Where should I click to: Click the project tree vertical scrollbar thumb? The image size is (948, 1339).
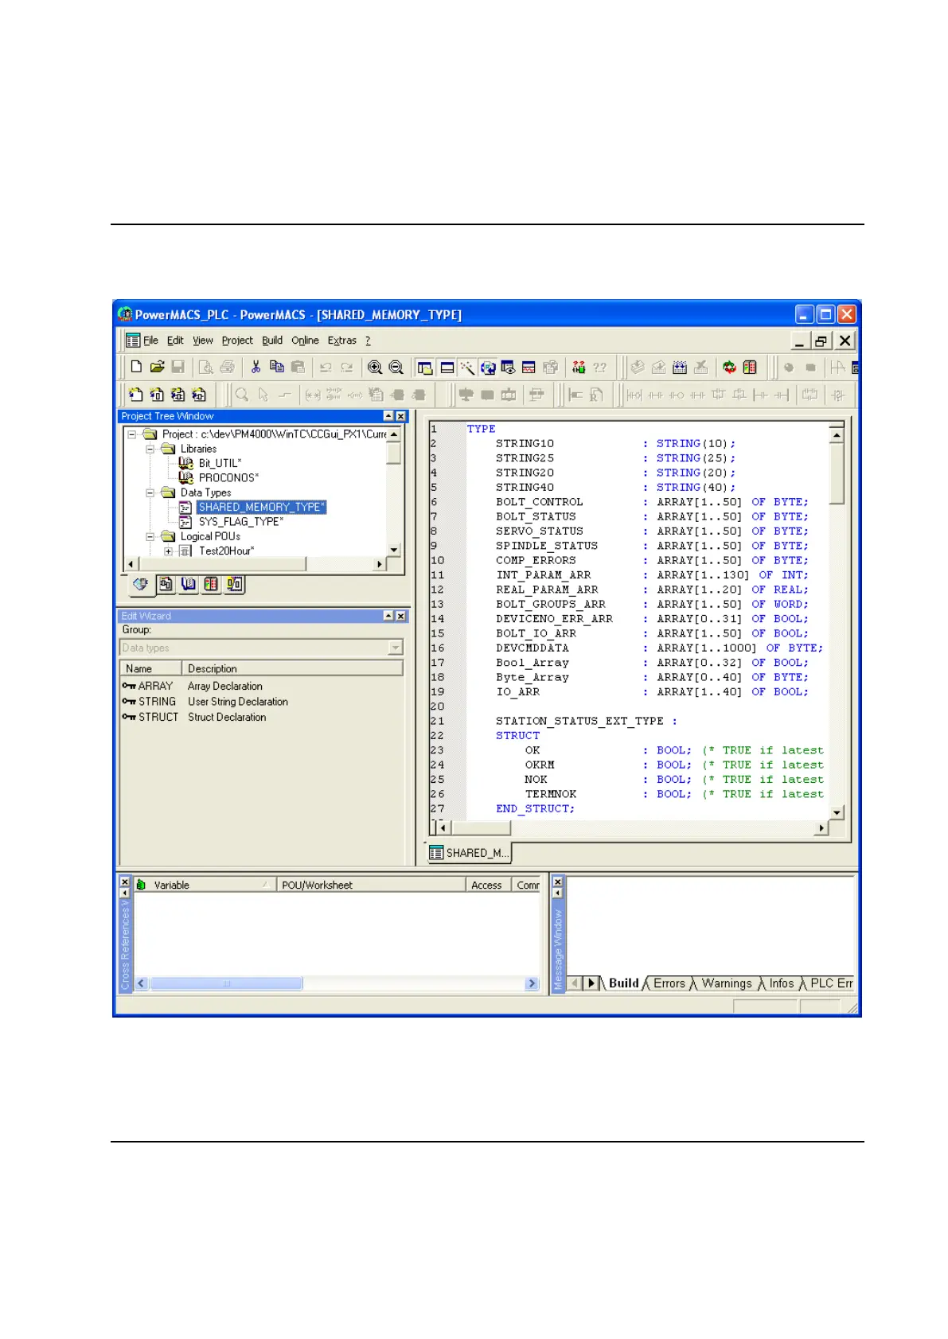coord(393,453)
